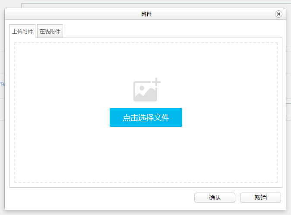Click the image placeholder icon in upload area

[145, 91]
